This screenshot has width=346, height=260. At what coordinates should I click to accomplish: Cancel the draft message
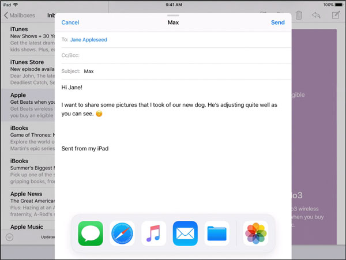70,22
